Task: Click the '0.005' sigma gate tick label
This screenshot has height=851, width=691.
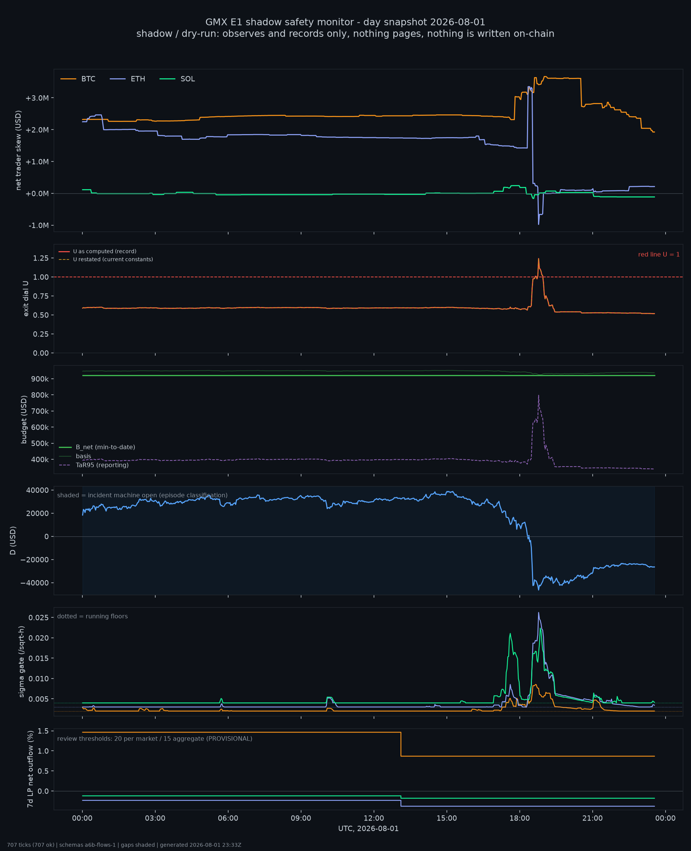Action: [x=39, y=699]
